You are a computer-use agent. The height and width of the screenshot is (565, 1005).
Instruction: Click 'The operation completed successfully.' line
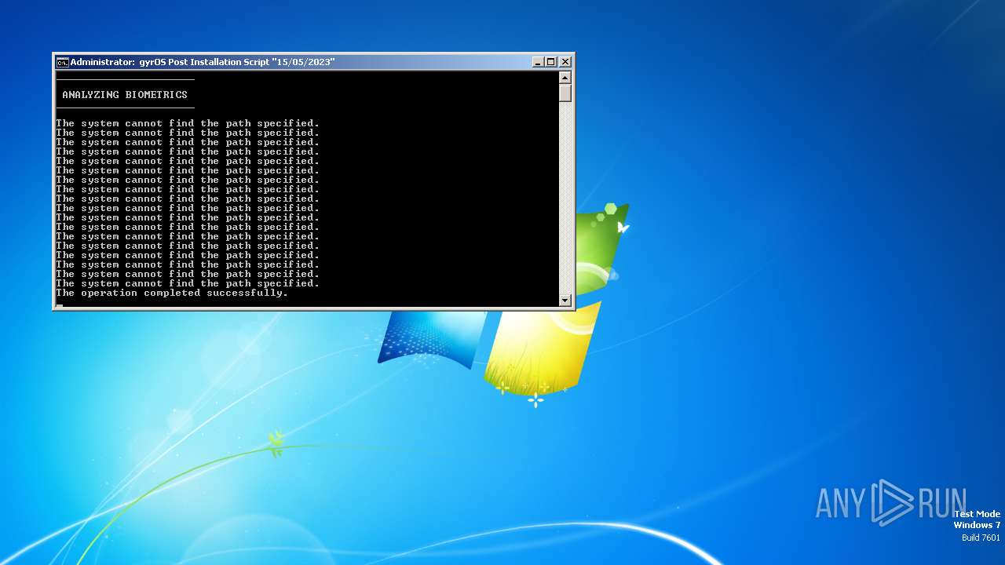tap(172, 293)
